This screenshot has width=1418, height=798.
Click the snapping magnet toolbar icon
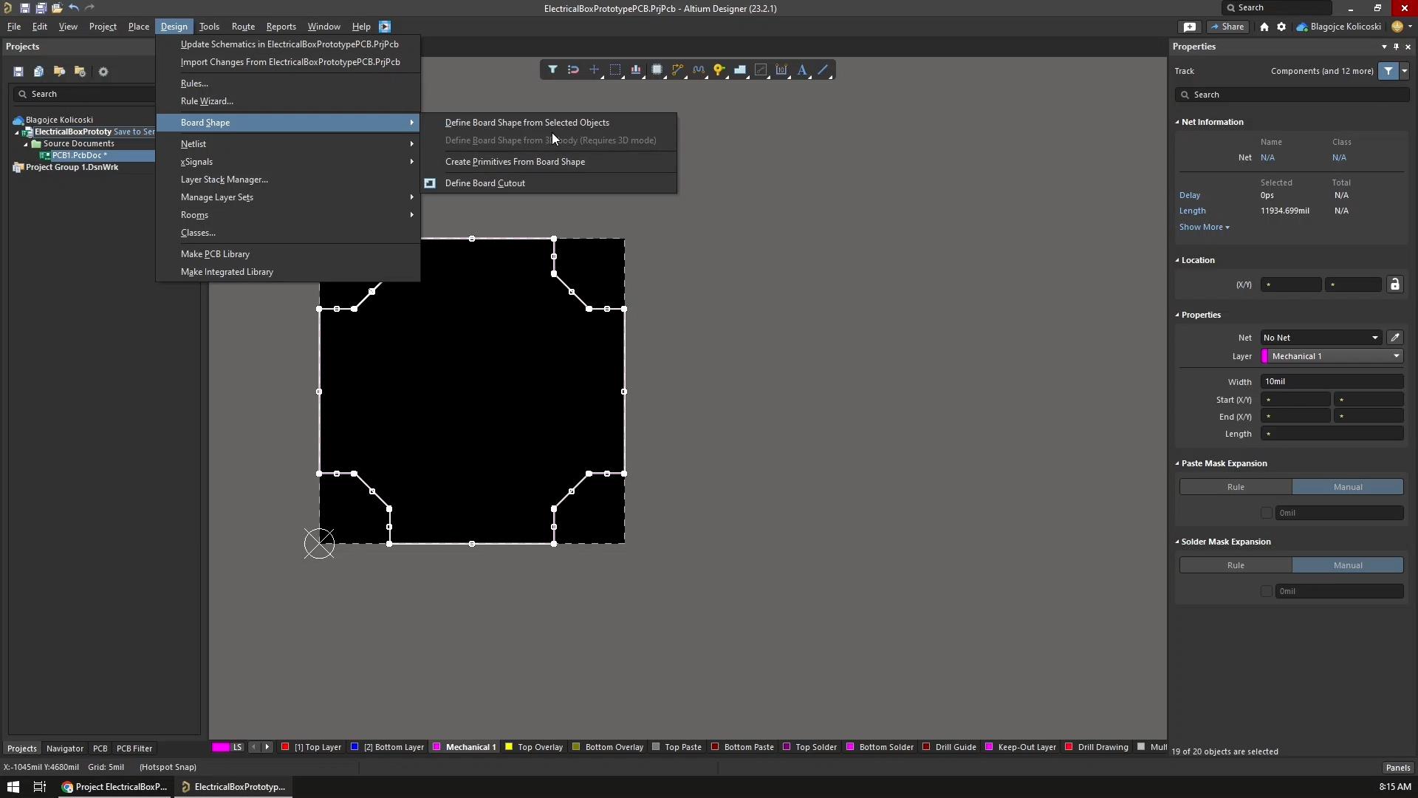pyautogui.click(x=573, y=69)
